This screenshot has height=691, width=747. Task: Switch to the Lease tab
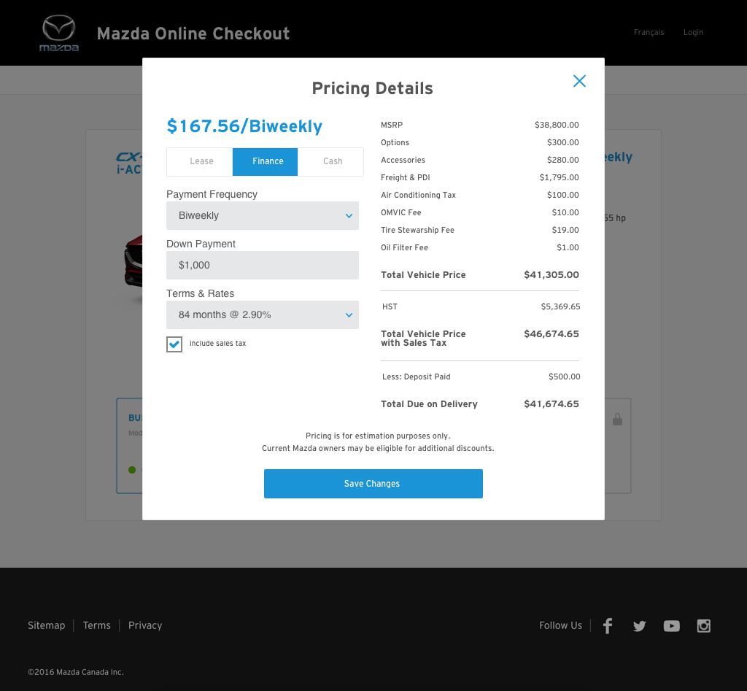(200, 161)
